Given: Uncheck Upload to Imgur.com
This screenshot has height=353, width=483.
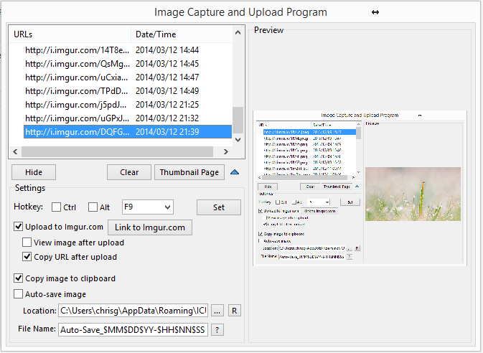Looking at the screenshot, I should tap(18, 227).
